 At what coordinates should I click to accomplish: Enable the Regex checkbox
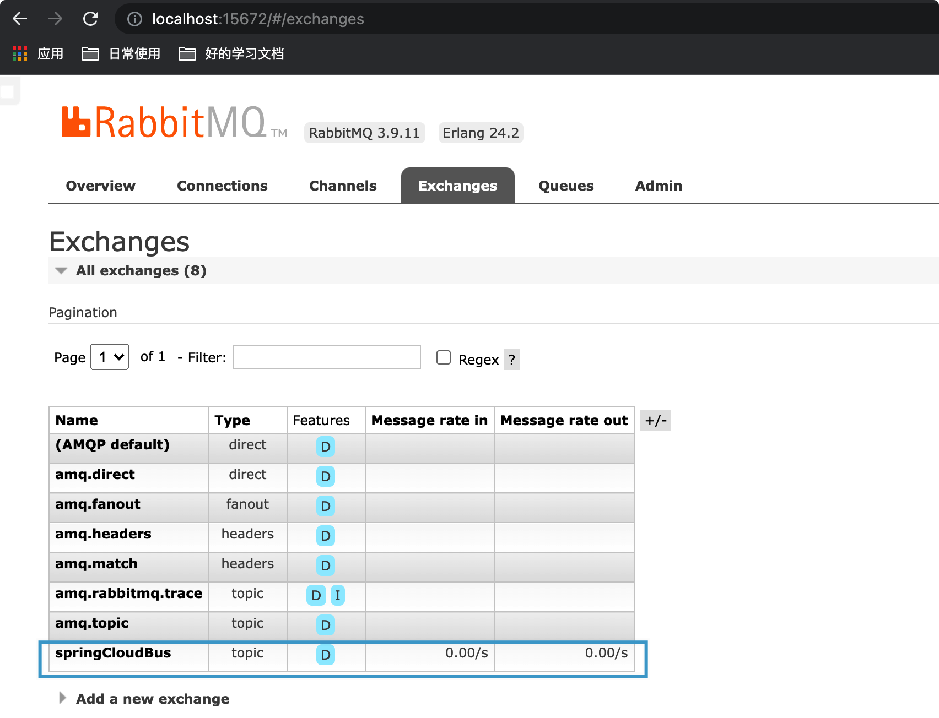pos(444,357)
